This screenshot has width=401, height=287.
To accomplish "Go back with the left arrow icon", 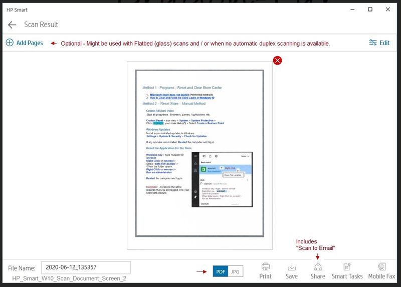I will click(x=12, y=25).
